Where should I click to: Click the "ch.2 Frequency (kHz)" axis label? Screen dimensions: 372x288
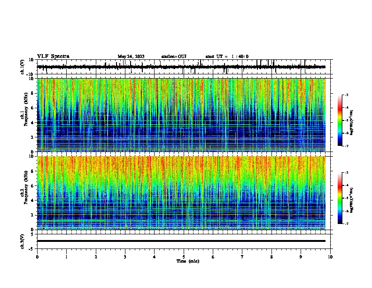click(24, 187)
